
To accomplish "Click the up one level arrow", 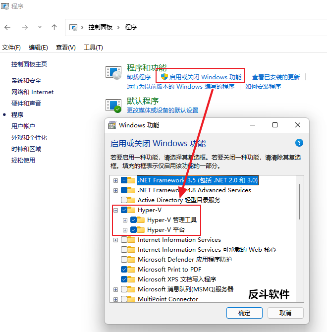I will [54, 27].
